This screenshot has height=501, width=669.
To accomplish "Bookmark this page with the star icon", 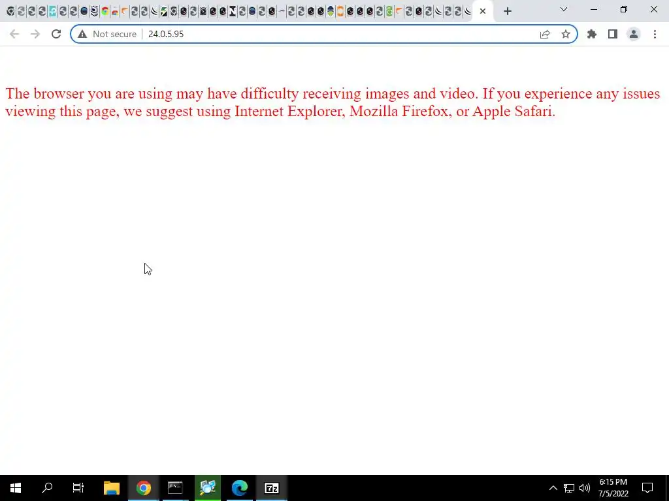I will (x=566, y=34).
